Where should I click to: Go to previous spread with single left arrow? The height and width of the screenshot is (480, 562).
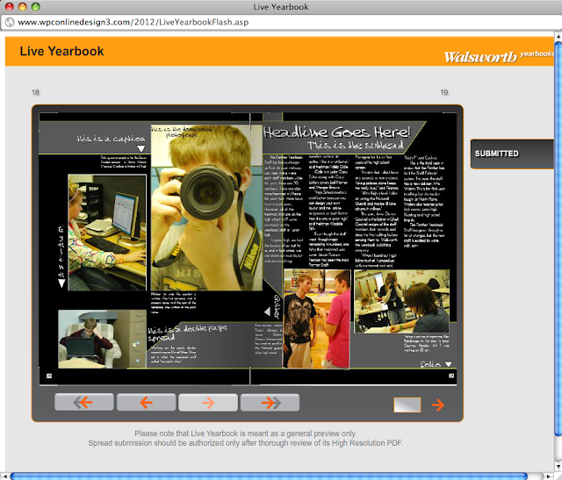pyautogui.click(x=147, y=402)
